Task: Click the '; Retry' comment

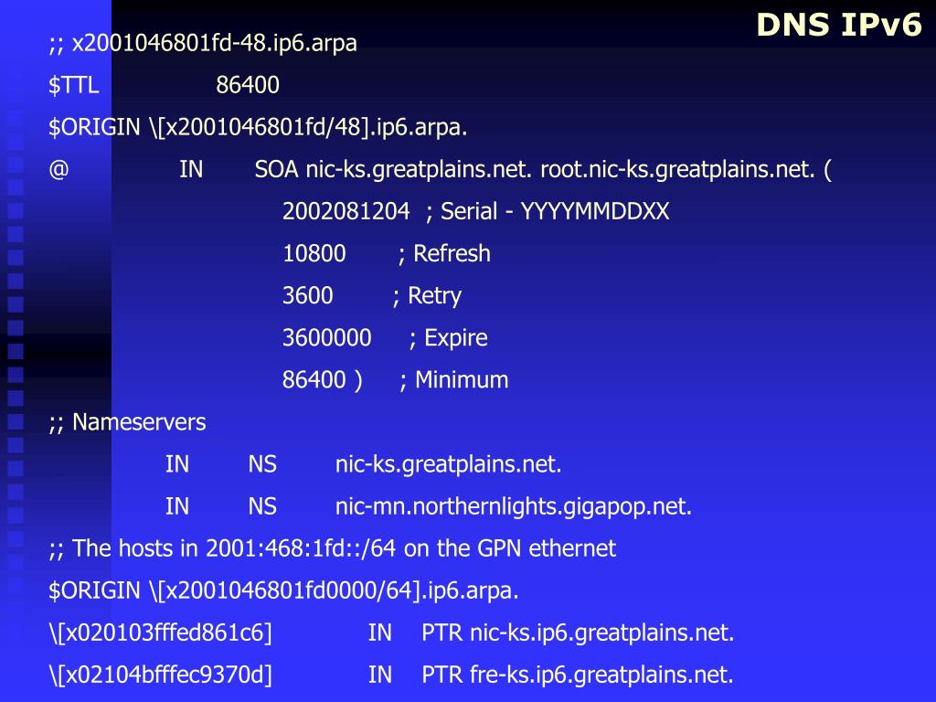Action: pyautogui.click(x=427, y=296)
